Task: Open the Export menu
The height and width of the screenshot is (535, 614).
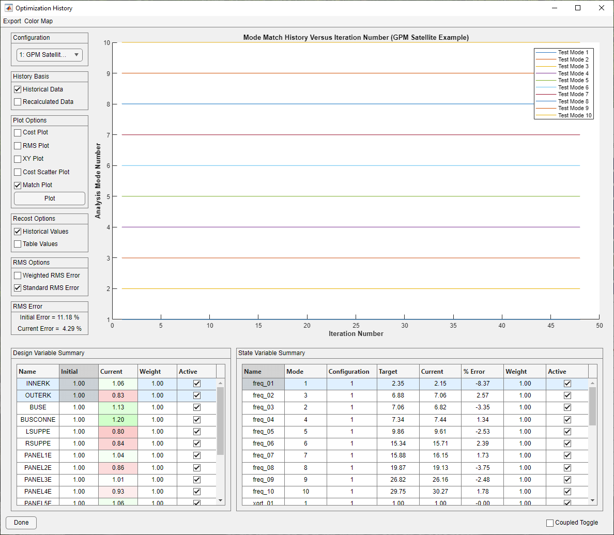Action: point(12,21)
